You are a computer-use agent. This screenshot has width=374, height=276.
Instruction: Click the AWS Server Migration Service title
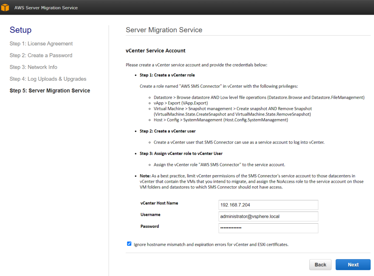tap(46, 8)
